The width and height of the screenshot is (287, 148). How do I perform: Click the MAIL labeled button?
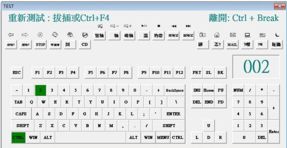pos(232,45)
